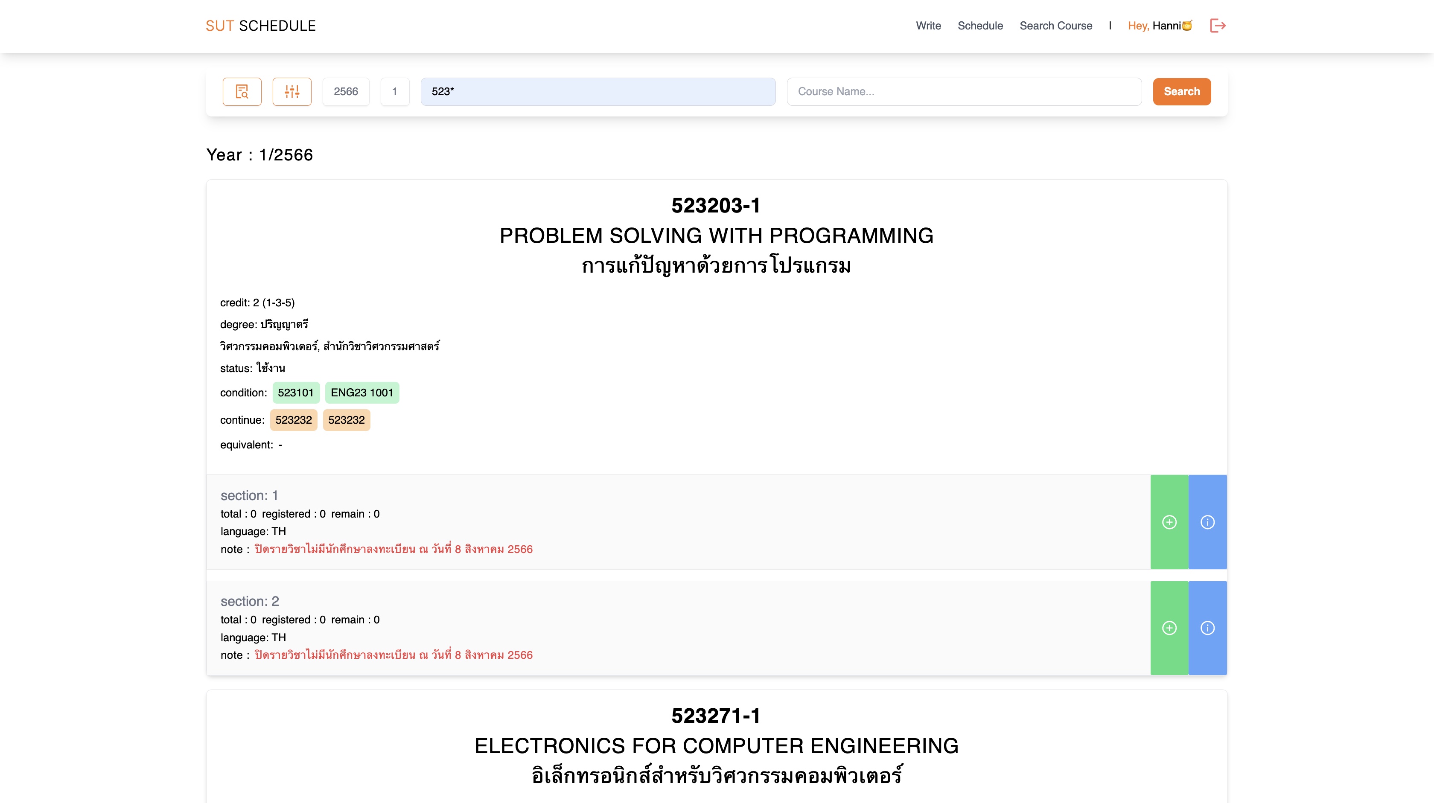
Task: Open the 2566 year dropdown
Action: click(x=346, y=92)
